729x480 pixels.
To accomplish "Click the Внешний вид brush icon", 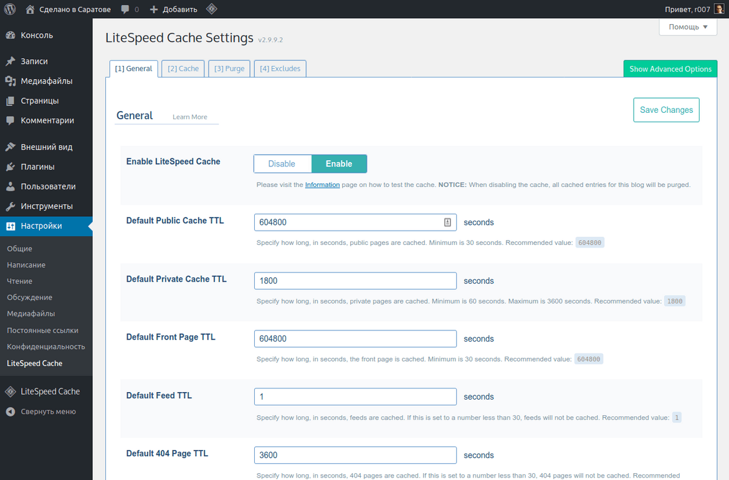I will [10, 147].
